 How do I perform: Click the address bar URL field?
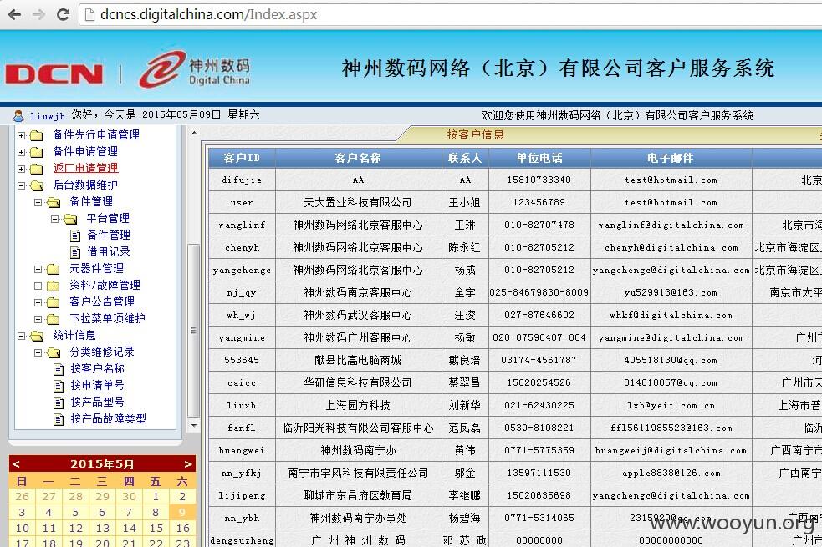tap(451, 14)
